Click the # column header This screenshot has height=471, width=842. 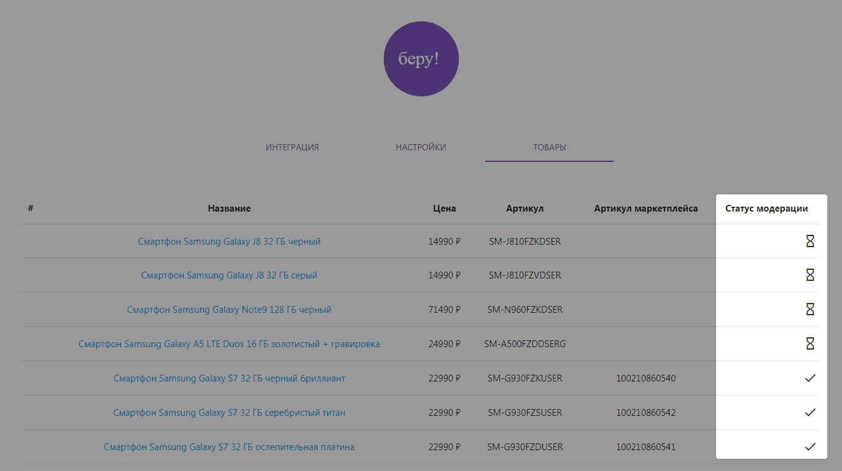[31, 209]
